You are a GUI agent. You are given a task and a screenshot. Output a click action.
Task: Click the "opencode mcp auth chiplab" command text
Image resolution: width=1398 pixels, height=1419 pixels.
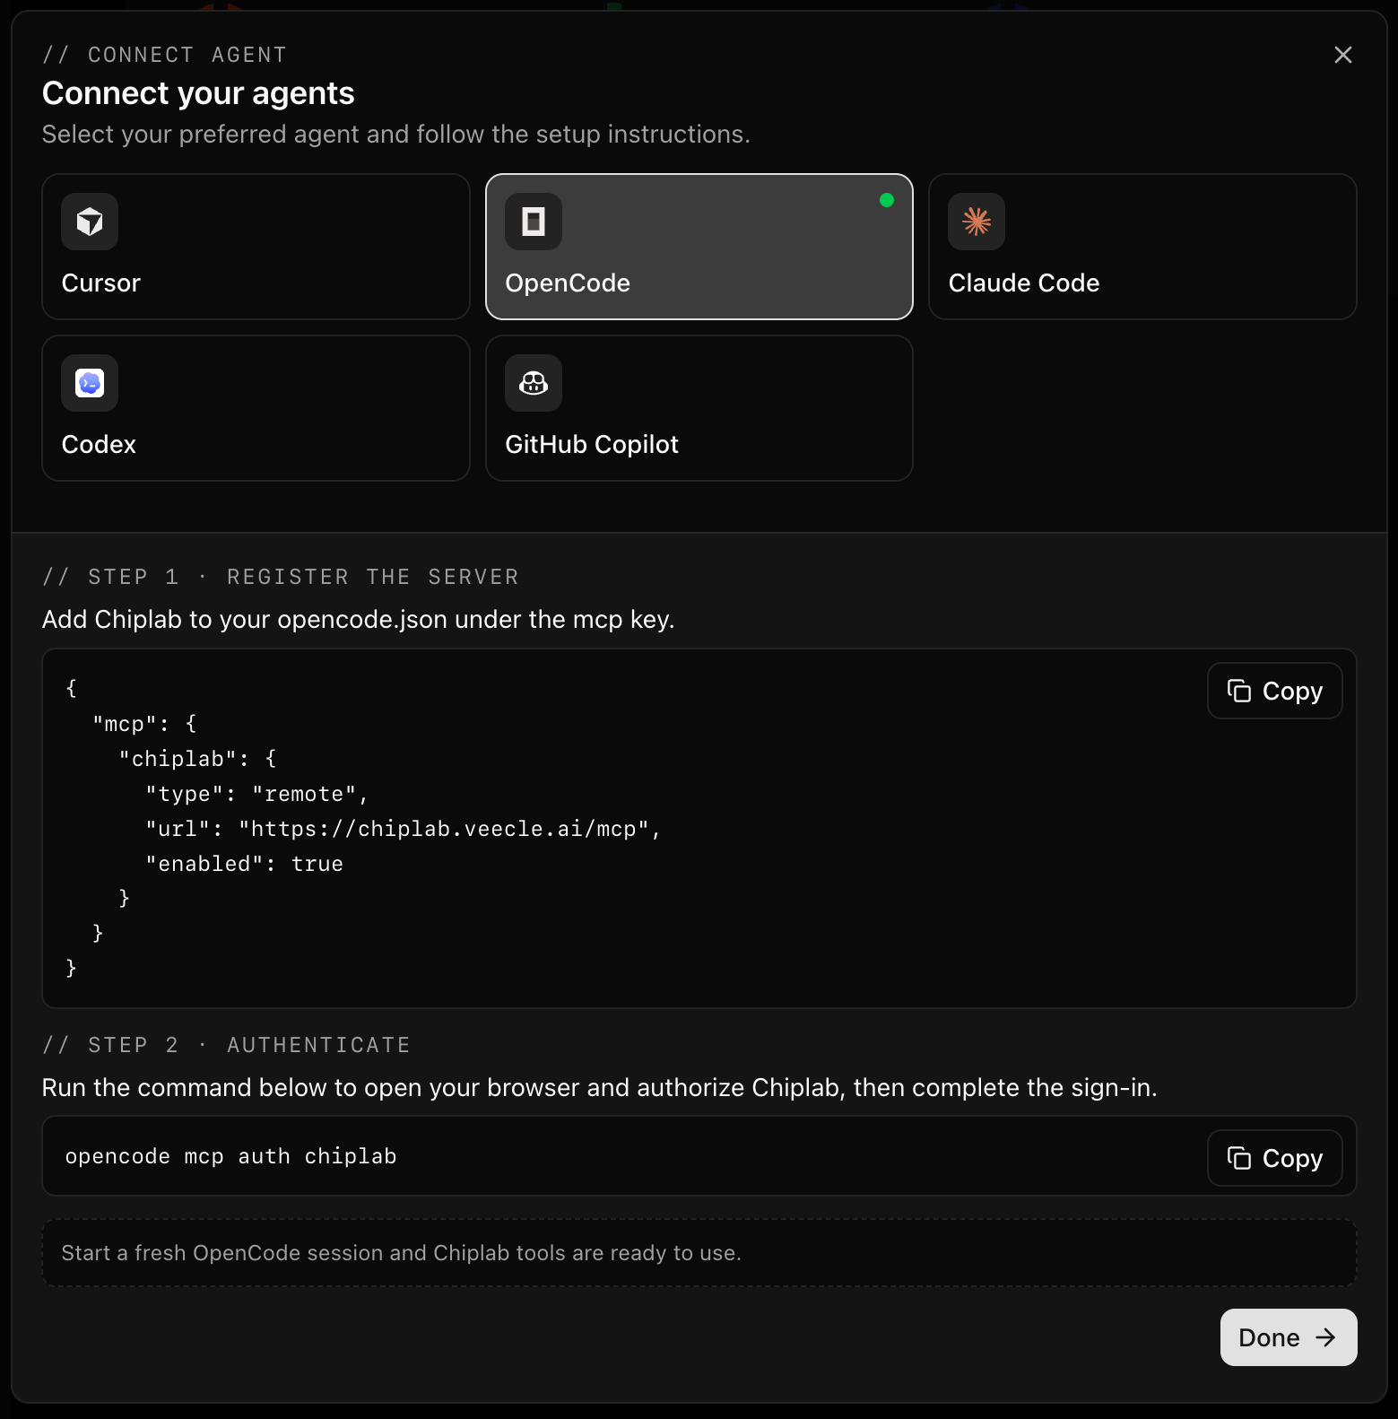click(x=231, y=1156)
